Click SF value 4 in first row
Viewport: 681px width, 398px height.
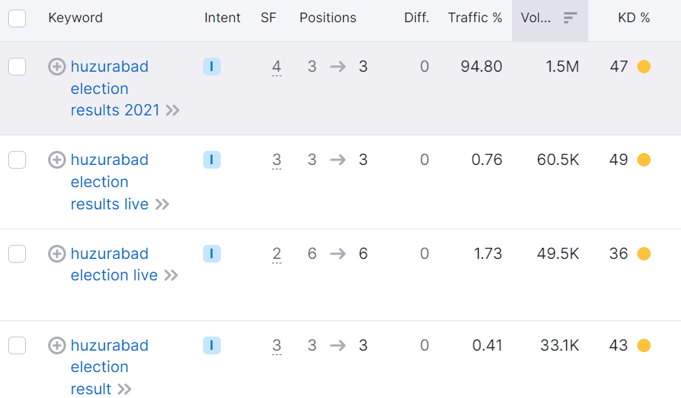tap(276, 67)
